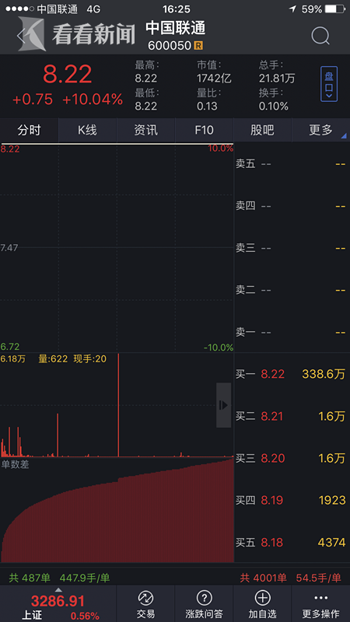Tap the +10.04% change percentage
Image resolution: width=350 pixels, height=622 pixels.
click(93, 100)
